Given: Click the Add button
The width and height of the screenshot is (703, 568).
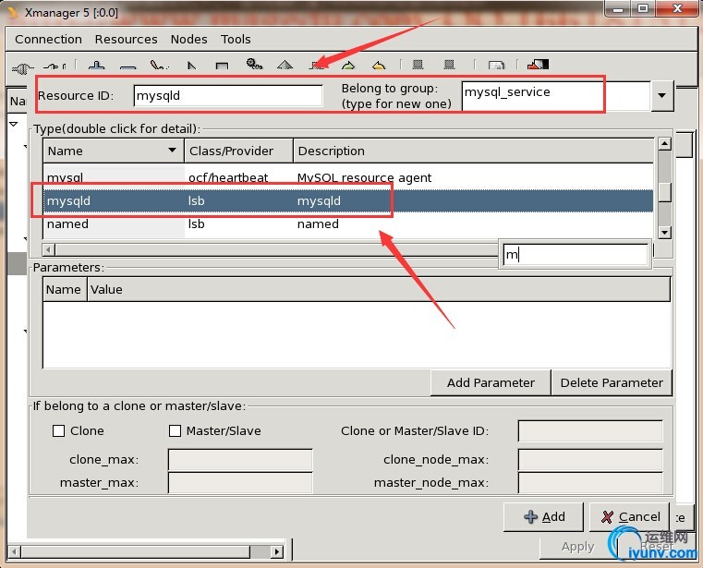Looking at the screenshot, I should pyautogui.click(x=544, y=517).
